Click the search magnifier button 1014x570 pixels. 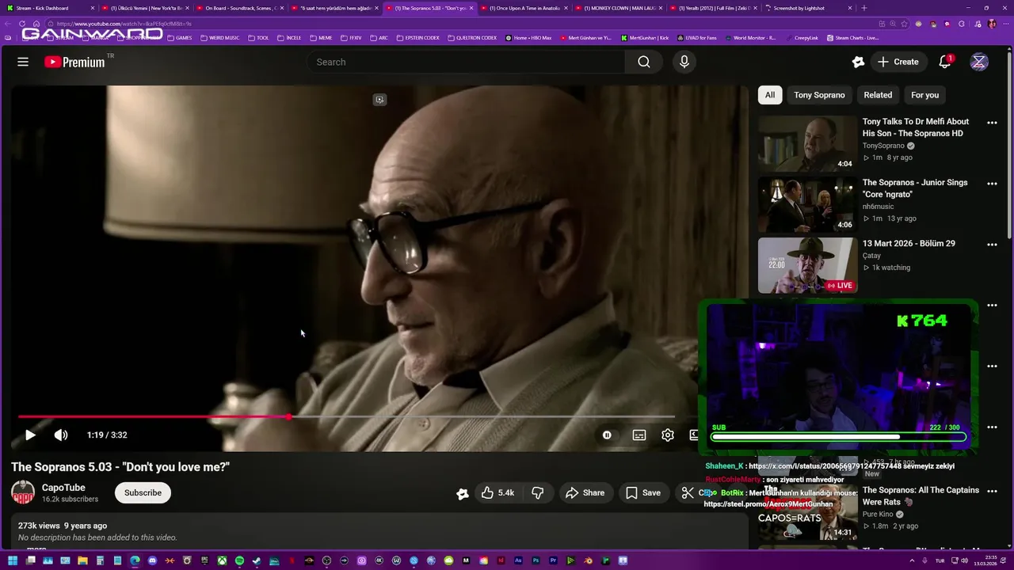[x=644, y=62]
